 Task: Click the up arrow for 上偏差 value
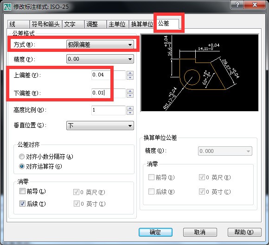(x=130, y=73)
